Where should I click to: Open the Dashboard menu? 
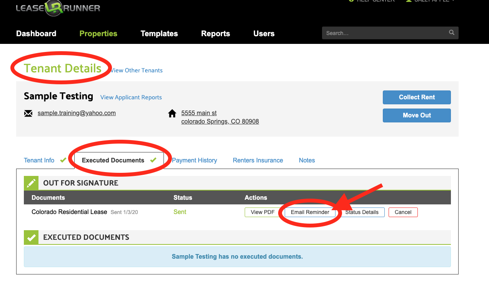(36, 33)
